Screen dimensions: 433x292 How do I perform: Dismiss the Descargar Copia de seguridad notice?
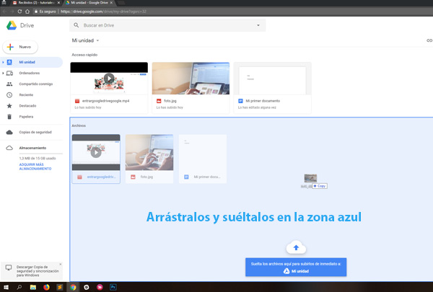[x=61, y=265]
